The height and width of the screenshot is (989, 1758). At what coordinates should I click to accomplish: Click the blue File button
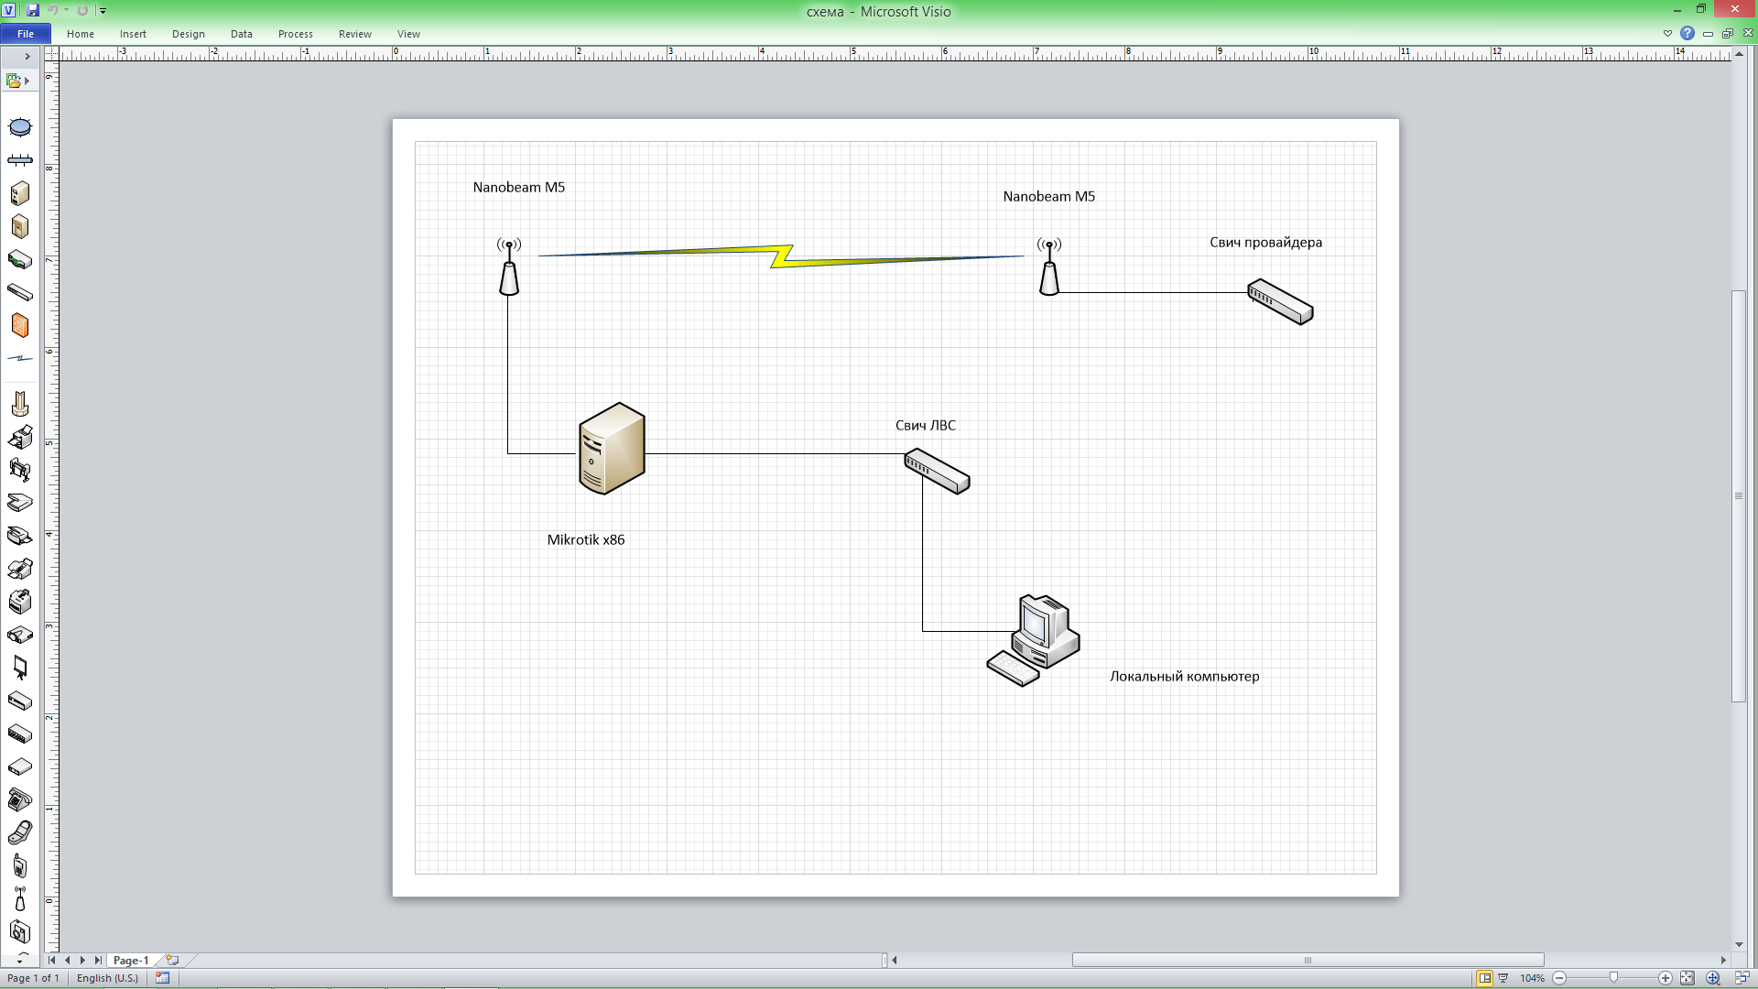tap(26, 34)
